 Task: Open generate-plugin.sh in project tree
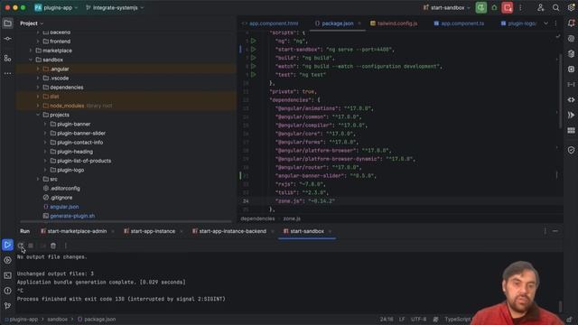[x=72, y=216]
